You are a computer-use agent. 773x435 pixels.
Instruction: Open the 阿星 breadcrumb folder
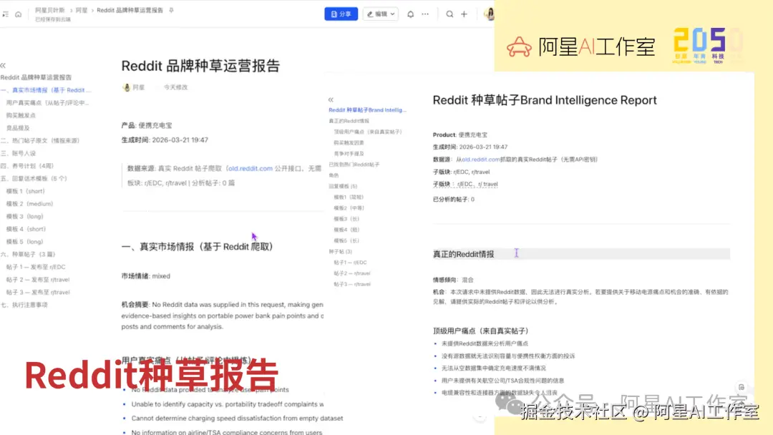click(x=82, y=10)
